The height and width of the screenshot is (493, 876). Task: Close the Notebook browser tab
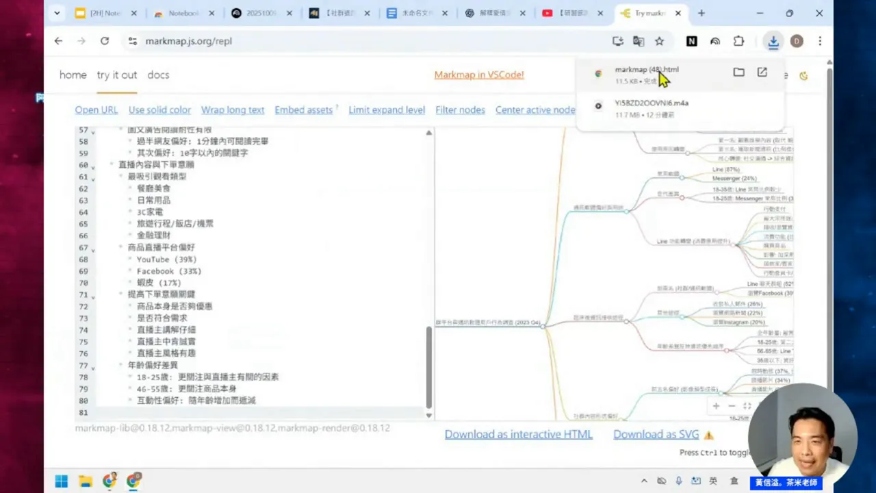coord(212,13)
